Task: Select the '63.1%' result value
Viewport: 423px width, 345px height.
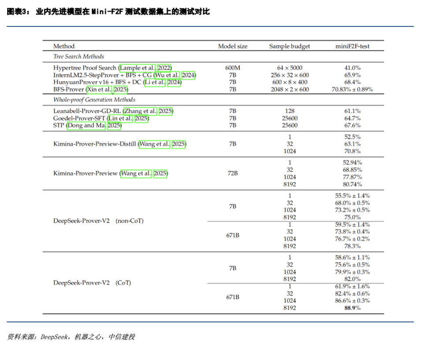Action: pyautogui.click(x=352, y=144)
